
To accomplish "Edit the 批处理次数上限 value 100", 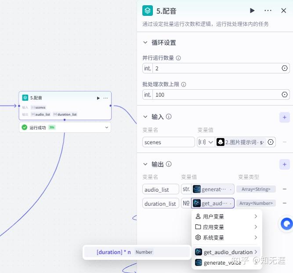I will click(x=217, y=95).
